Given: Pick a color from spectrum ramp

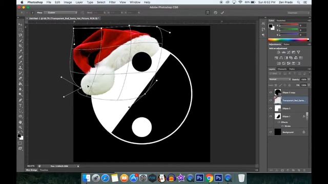Looking at the screenshot, I should tap(289, 40).
